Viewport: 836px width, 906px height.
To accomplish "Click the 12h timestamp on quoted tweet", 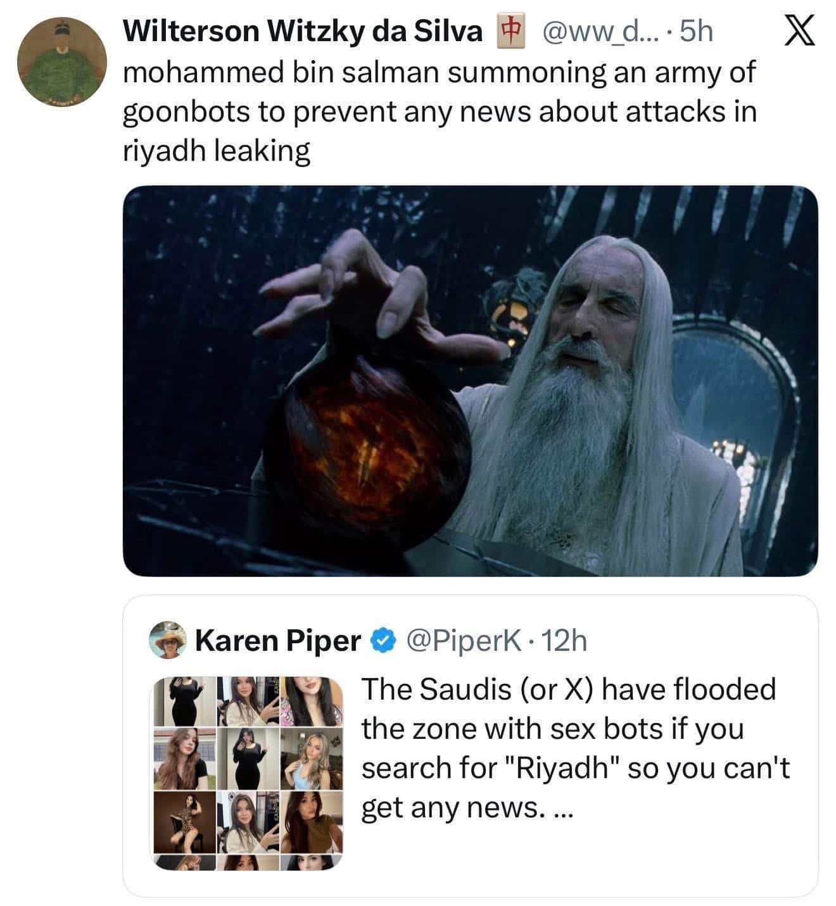I will (566, 641).
